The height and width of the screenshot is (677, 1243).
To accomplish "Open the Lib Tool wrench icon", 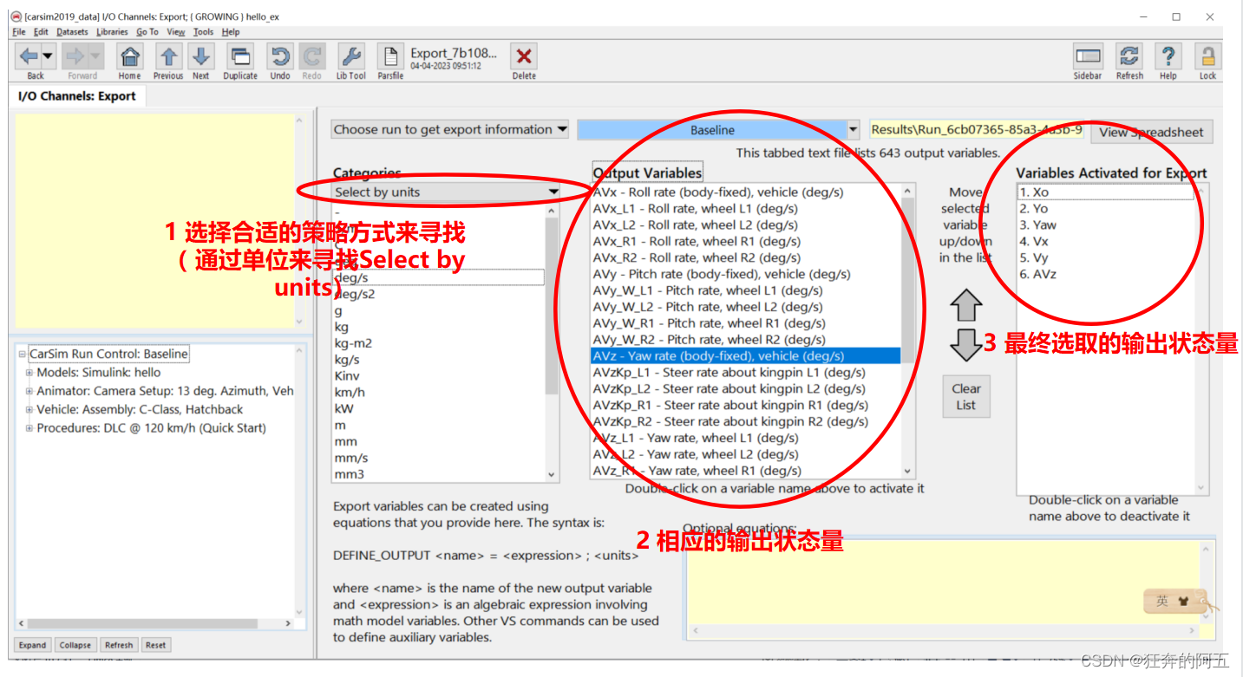I will [x=351, y=56].
